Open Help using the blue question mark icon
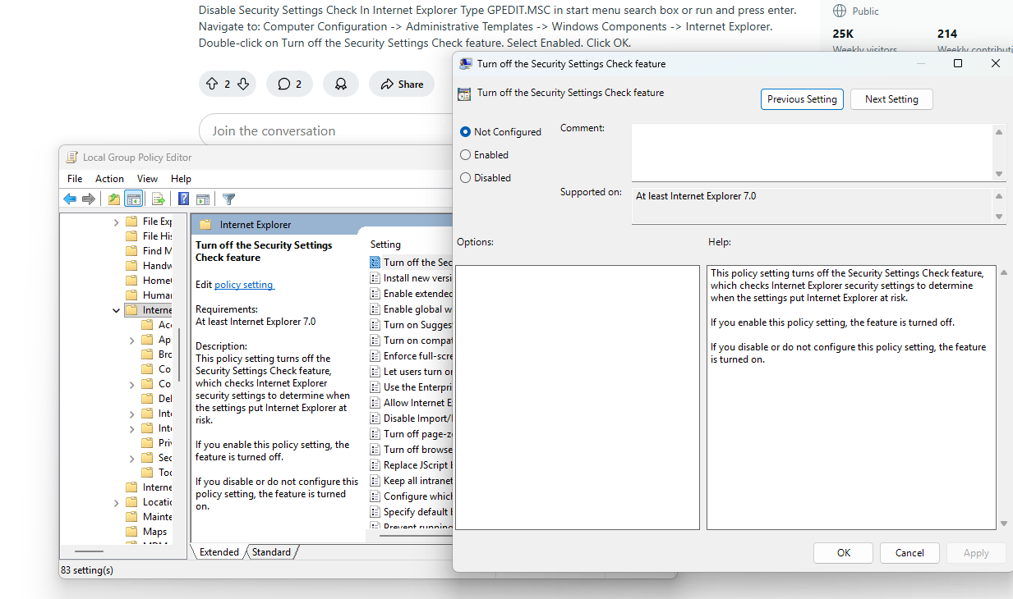This screenshot has width=1013, height=599. pos(182,199)
